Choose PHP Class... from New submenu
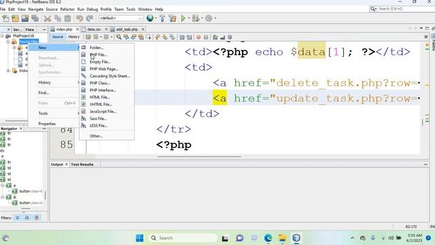The image size is (435, 245). coord(107,83)
